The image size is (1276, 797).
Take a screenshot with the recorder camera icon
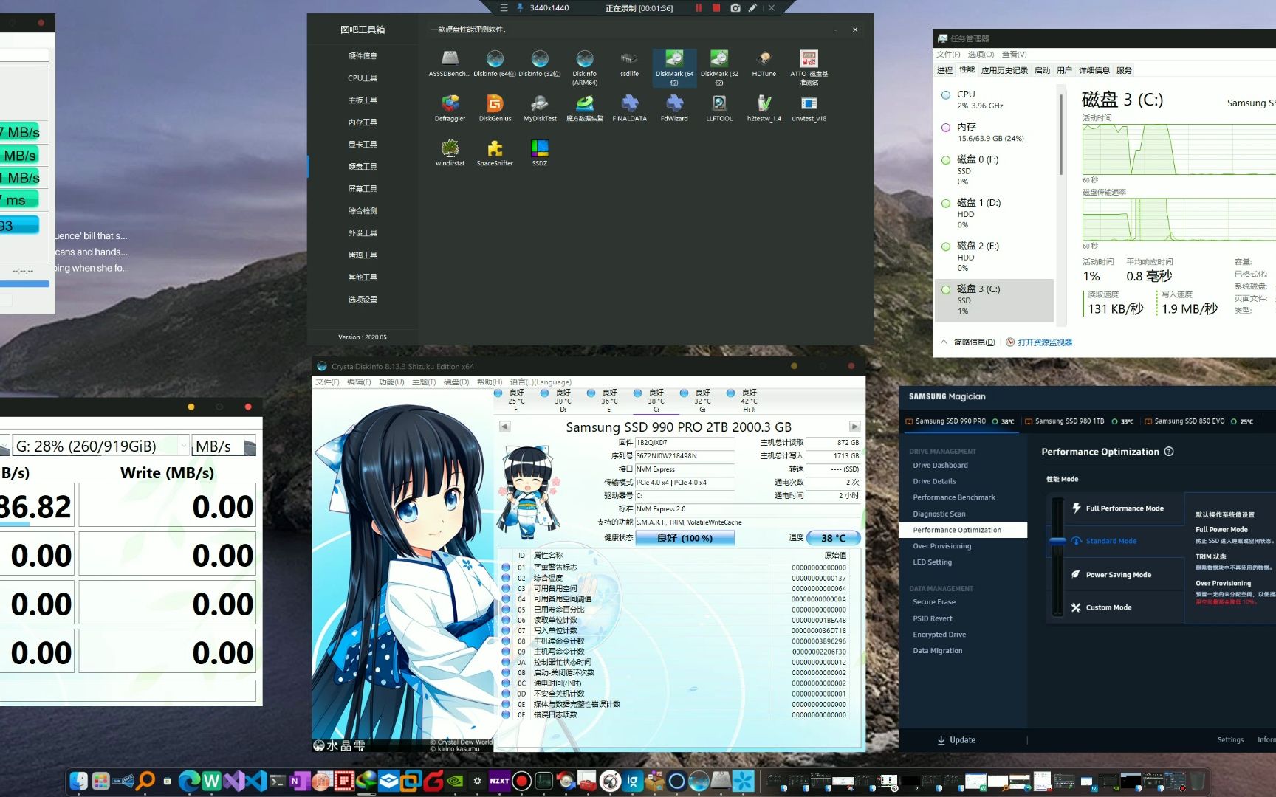735,7
